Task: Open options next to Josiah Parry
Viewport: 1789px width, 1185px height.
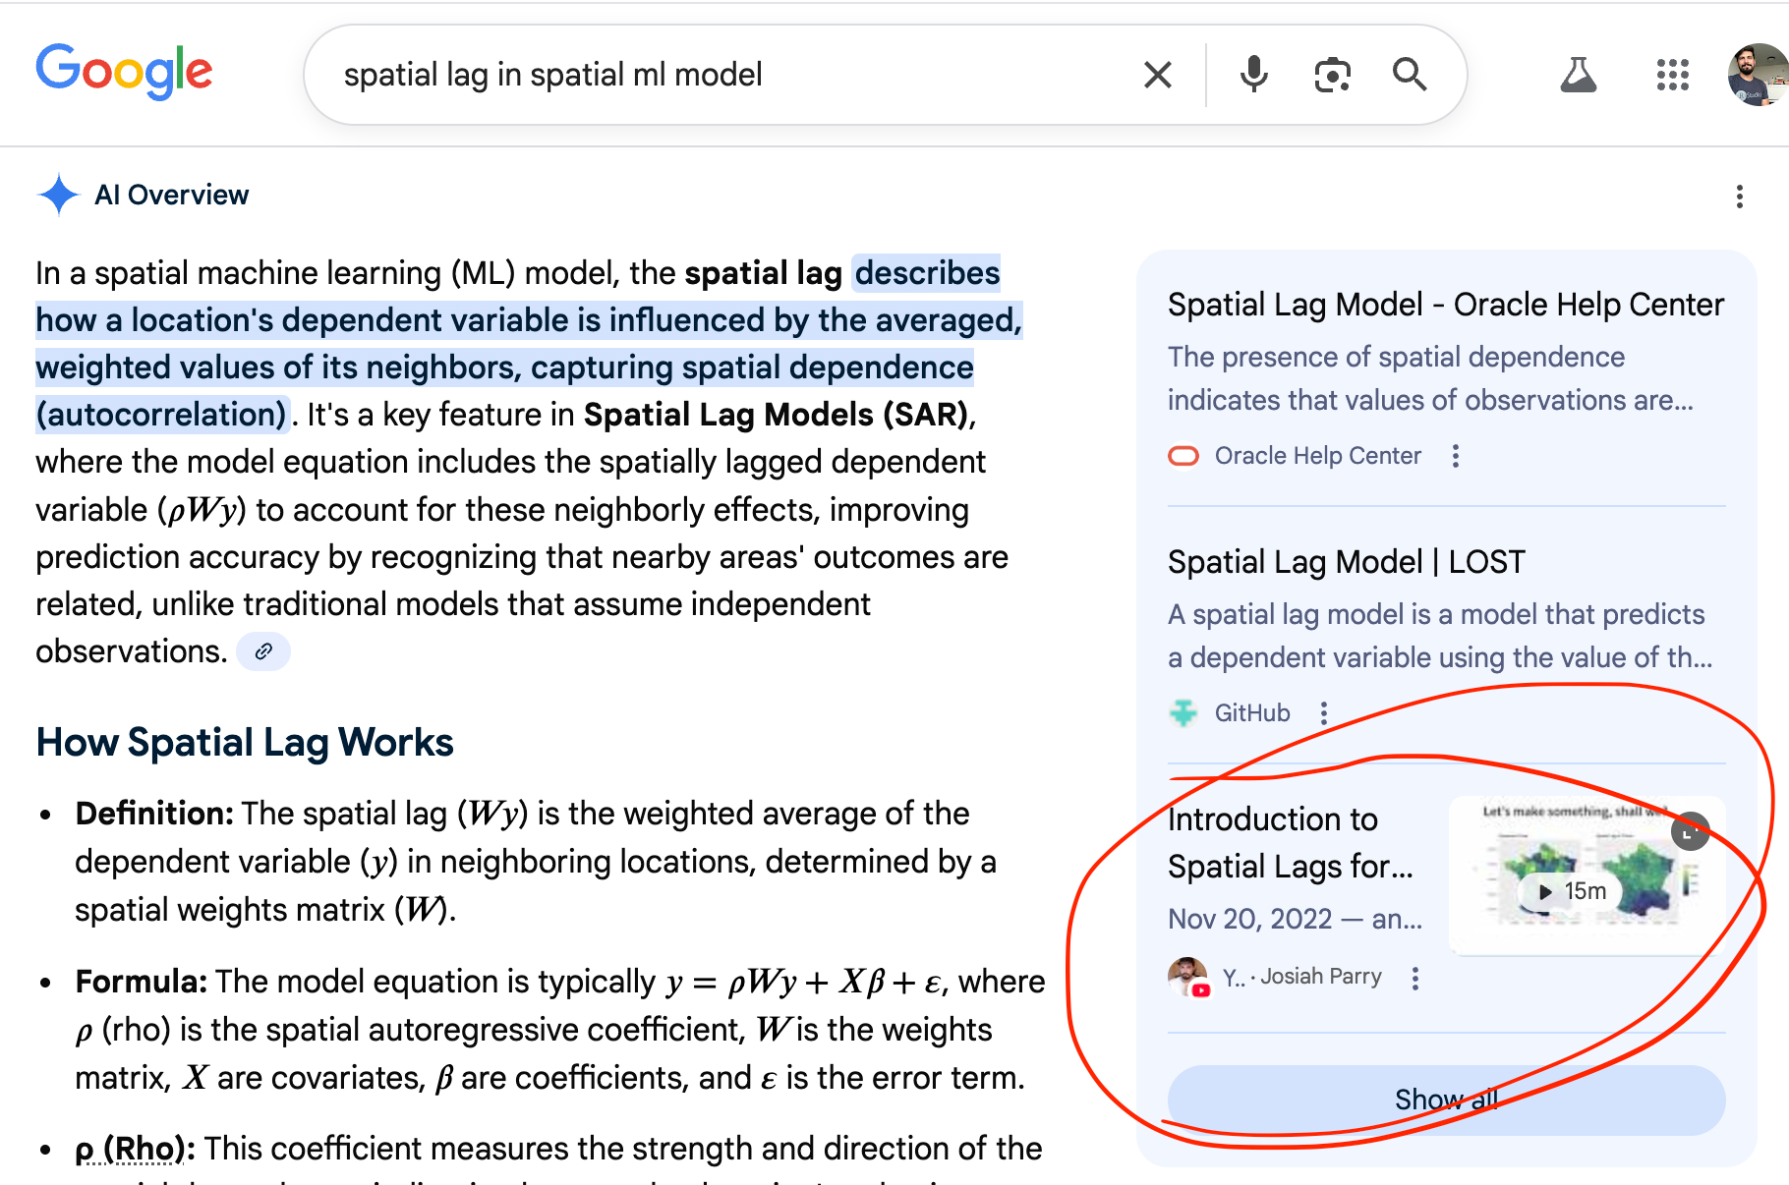Action: tap(1415, 979)
